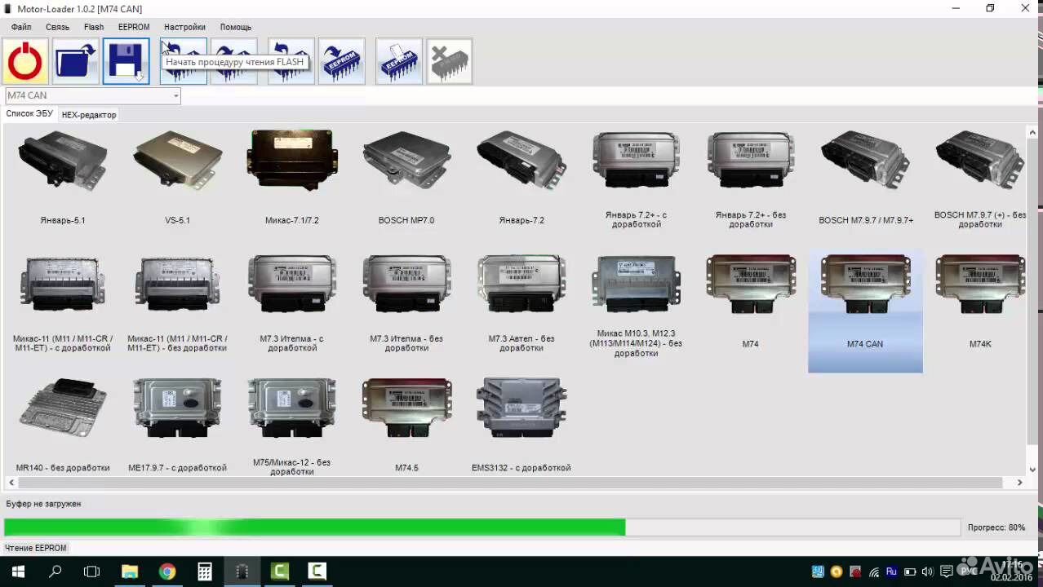Click the red power connect button

pyautogui.click(x=25, y=61)
